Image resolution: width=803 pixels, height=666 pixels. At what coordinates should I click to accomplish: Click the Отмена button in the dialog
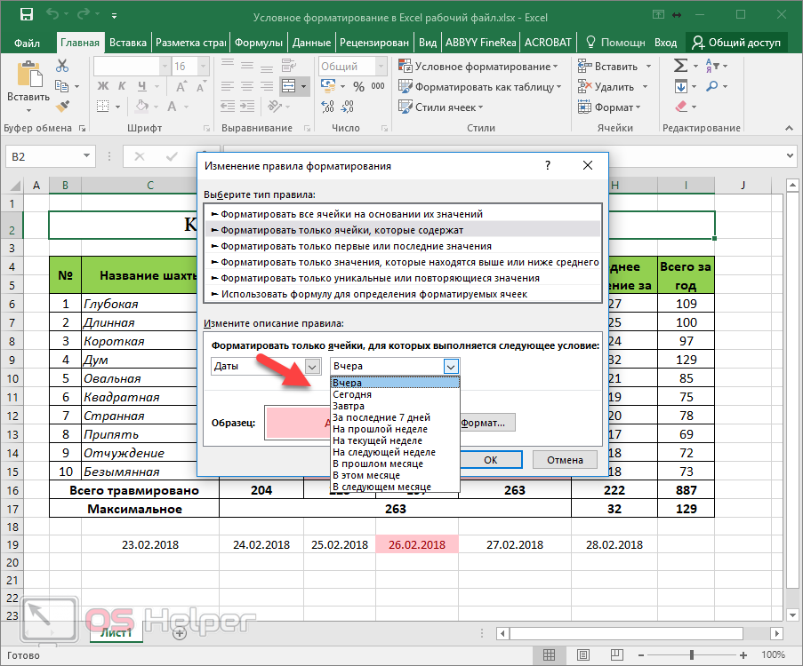[565, 460]
